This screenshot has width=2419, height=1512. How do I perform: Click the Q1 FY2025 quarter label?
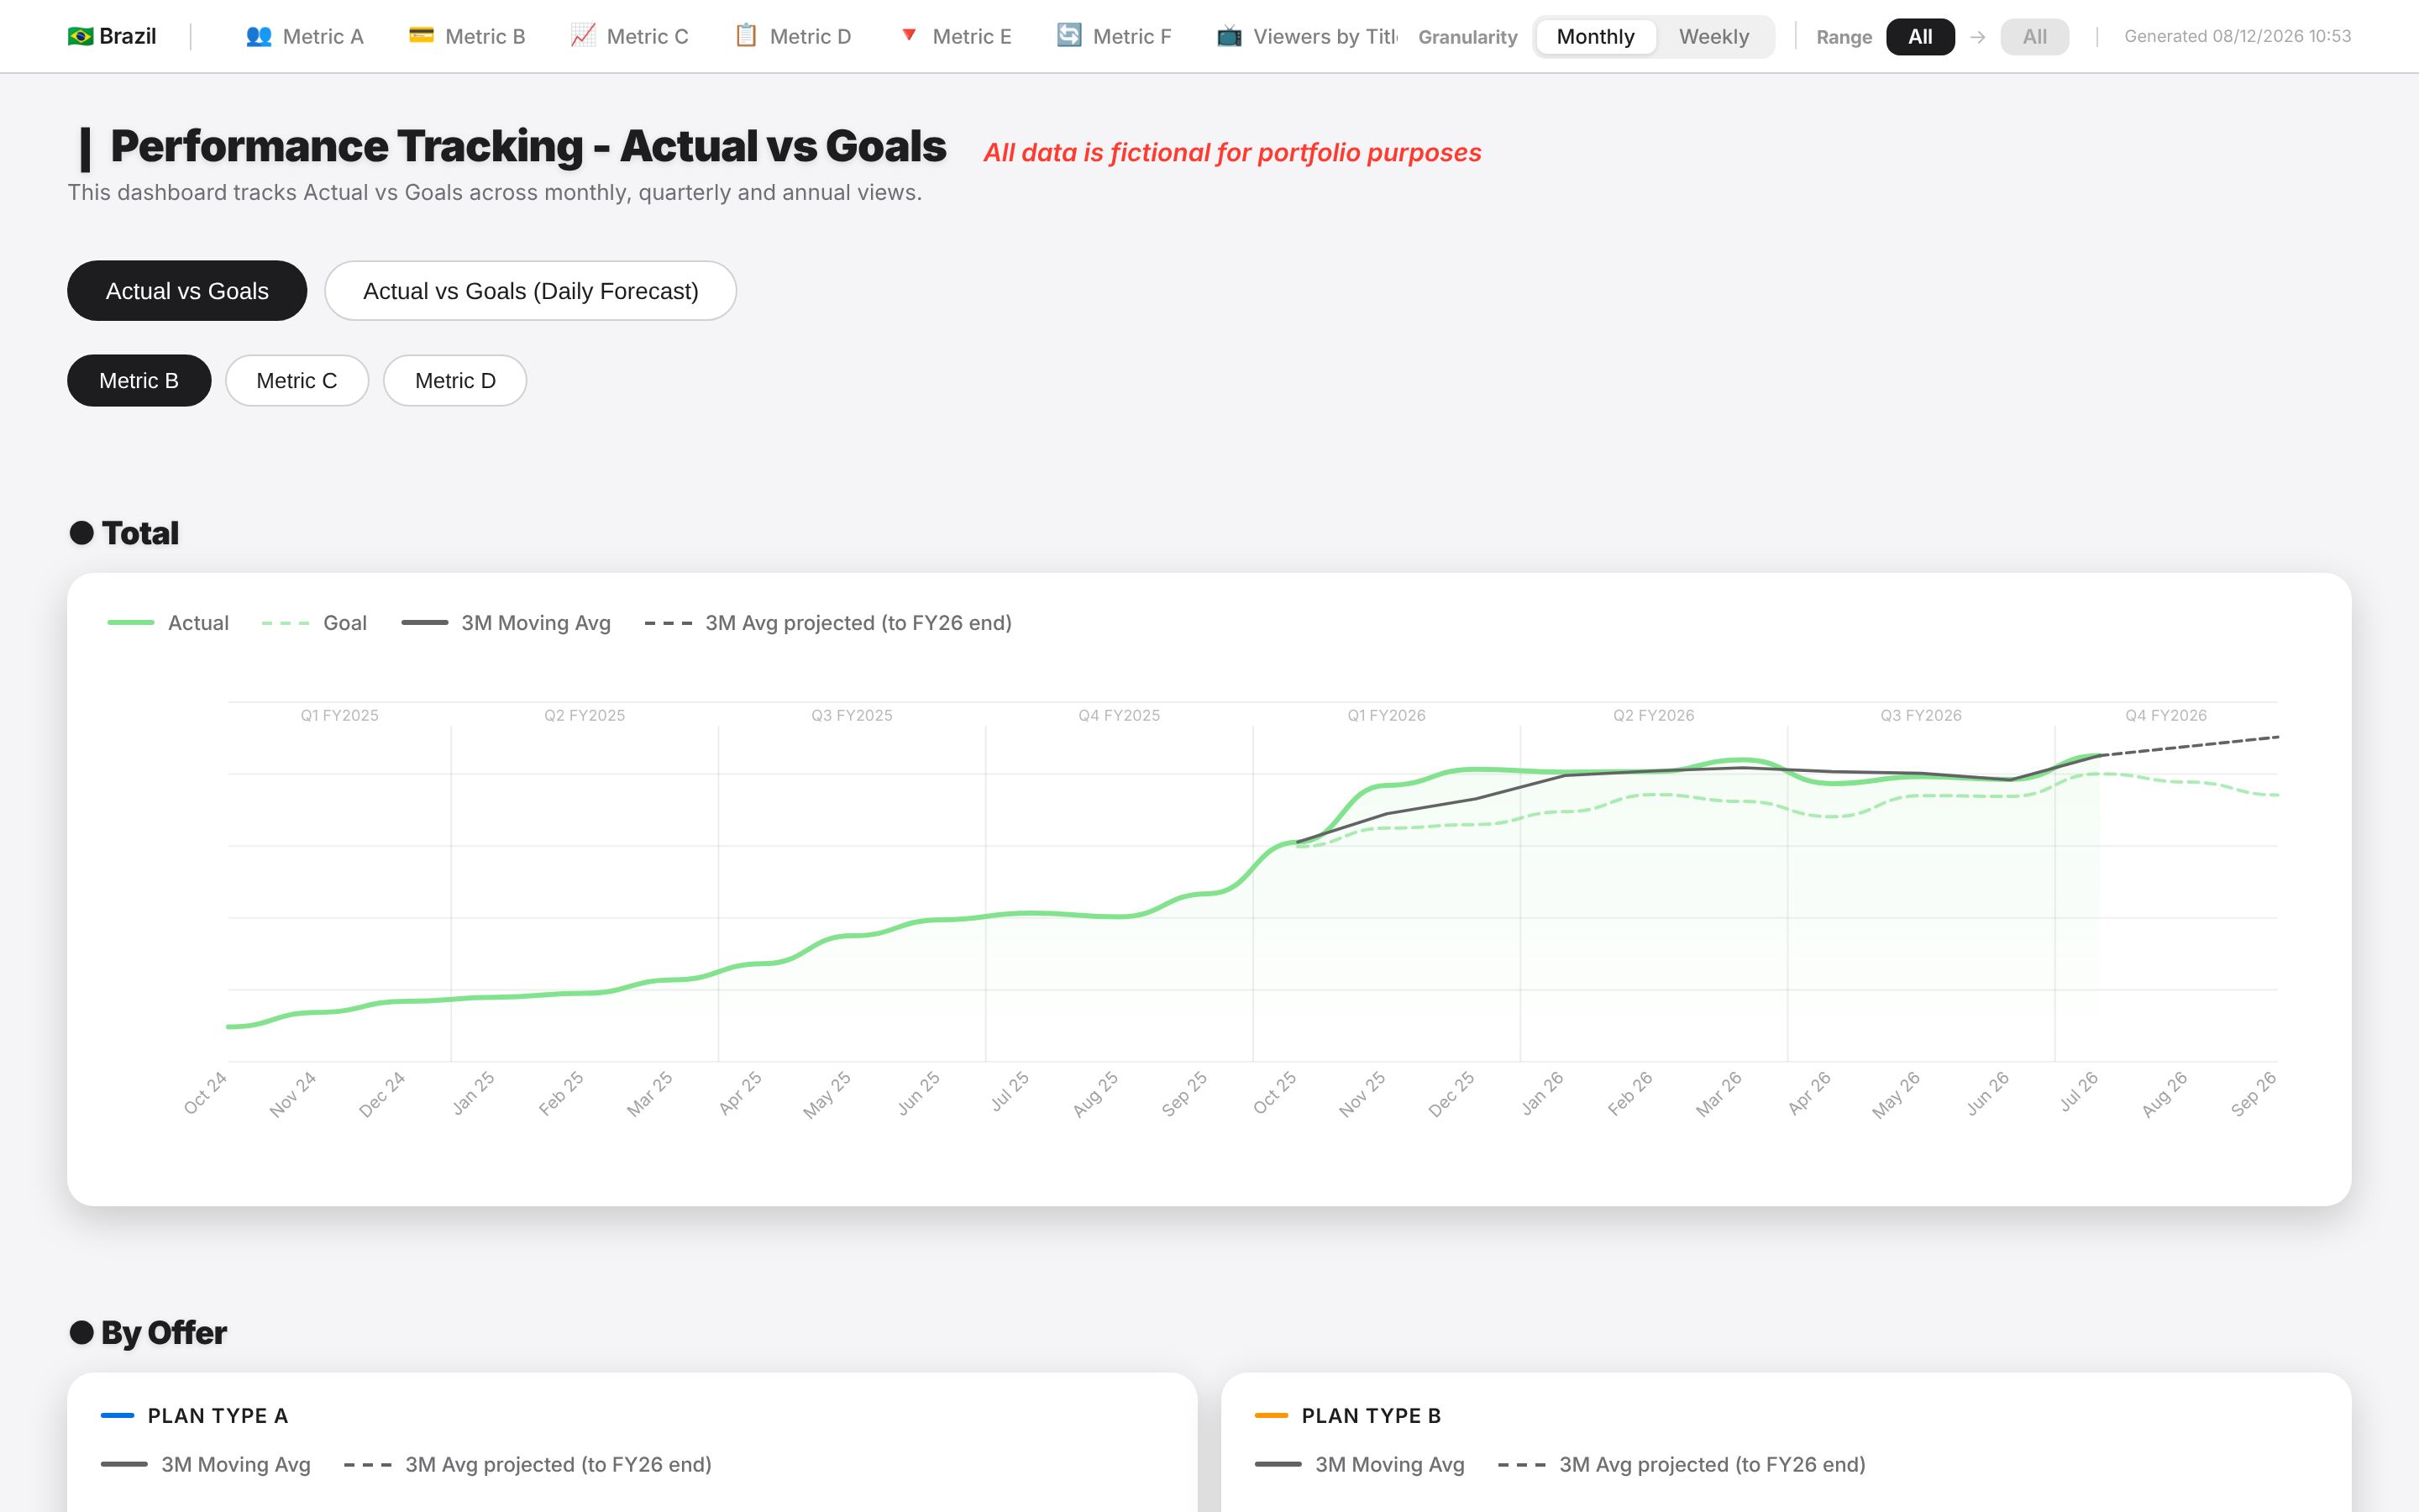tap(340, 715)
